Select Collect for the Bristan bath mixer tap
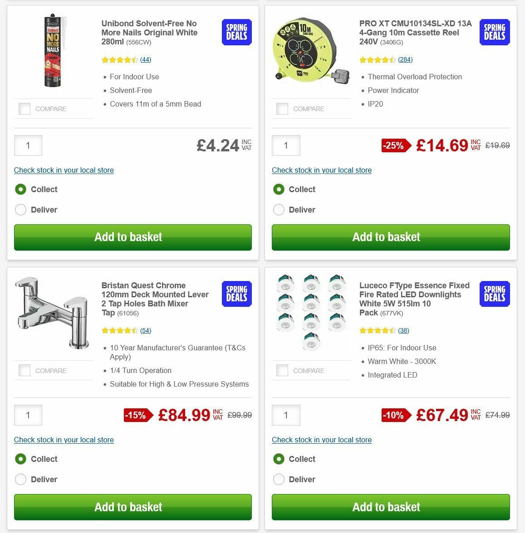 (x=20, y=459)
